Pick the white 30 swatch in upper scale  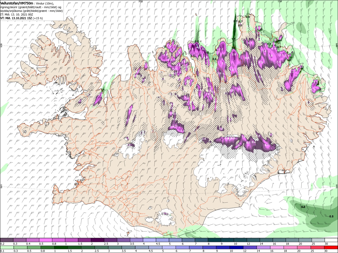(x=331, y=240)
